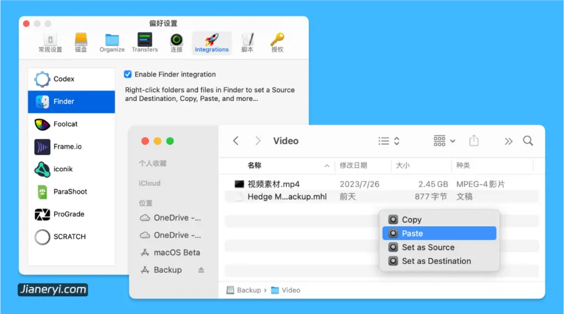
Task: Minimize the Finder Video window
Action: point(158,141)
